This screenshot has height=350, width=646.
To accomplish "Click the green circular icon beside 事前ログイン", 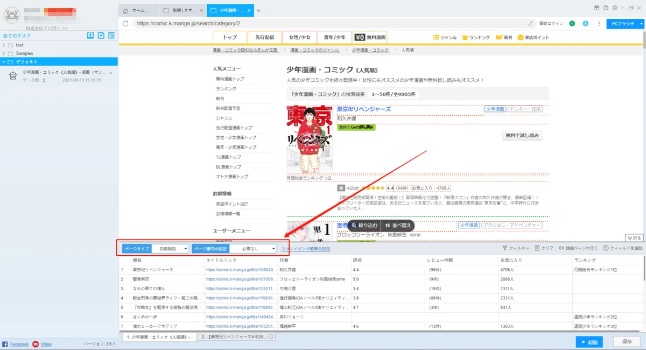I will pos(572,23).
